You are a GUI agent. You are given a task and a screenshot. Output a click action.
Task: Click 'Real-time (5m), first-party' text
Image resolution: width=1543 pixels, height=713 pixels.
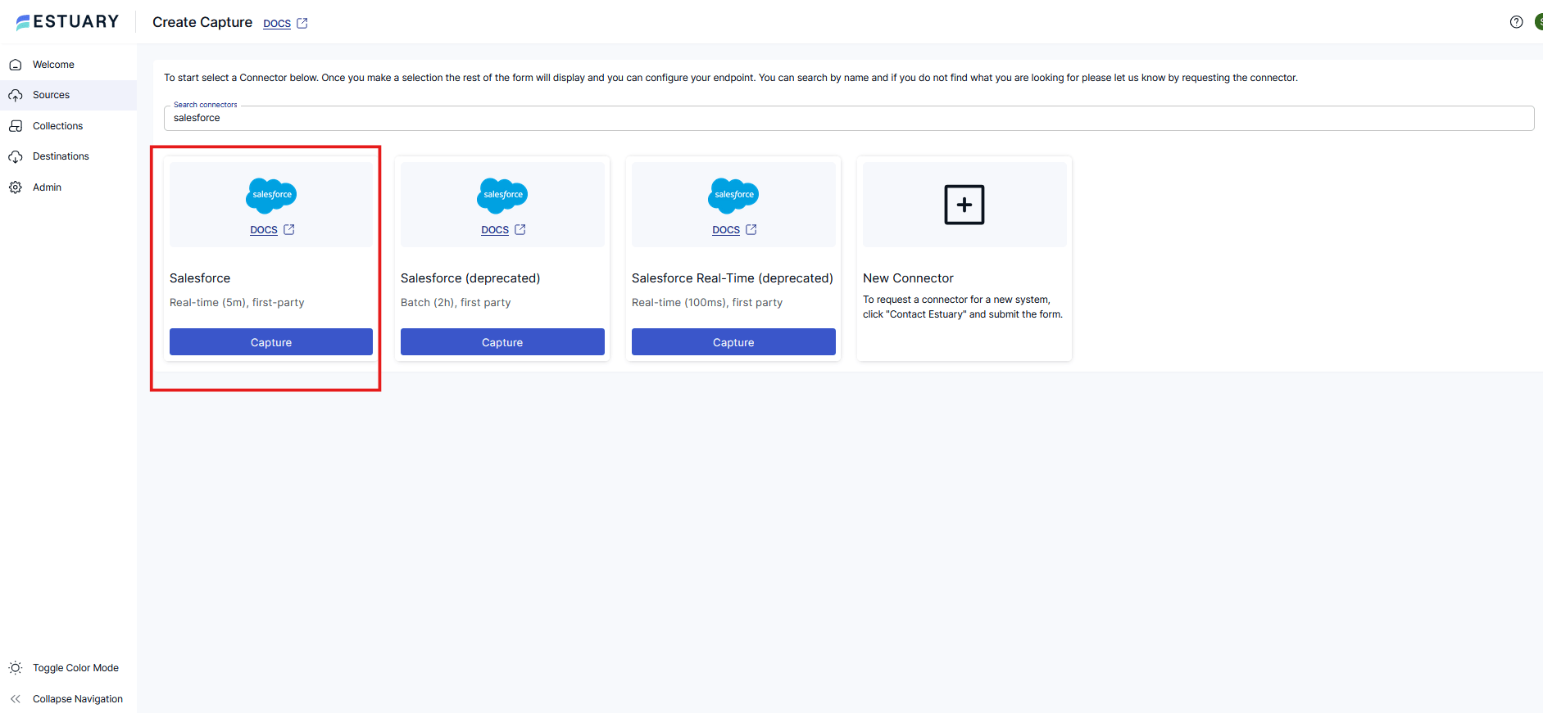tap(237, 303)
